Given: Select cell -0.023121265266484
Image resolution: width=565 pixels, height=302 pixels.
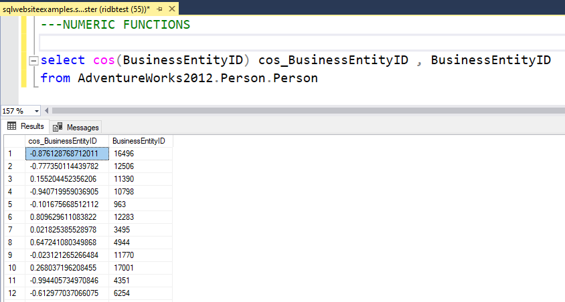Looking at the screenshot, I should point(67,255).
